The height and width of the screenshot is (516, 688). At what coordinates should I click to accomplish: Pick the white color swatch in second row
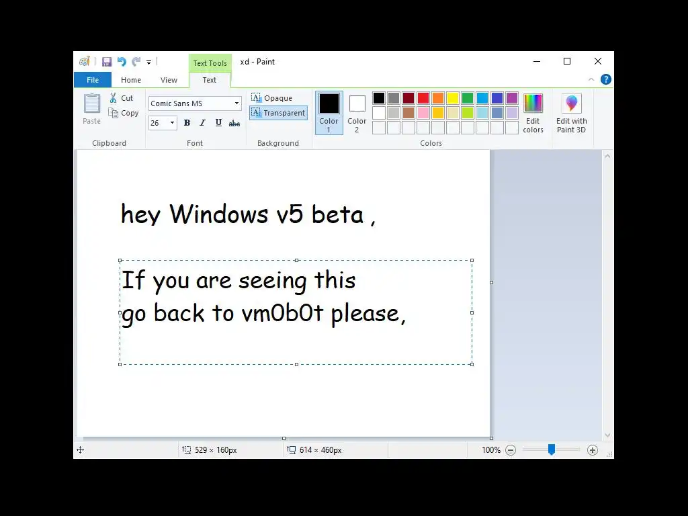[379, 113]
